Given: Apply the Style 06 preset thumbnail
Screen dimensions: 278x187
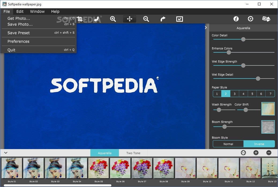Looking at the screenshot, I should pyautogui.click(x=120, y=168).
